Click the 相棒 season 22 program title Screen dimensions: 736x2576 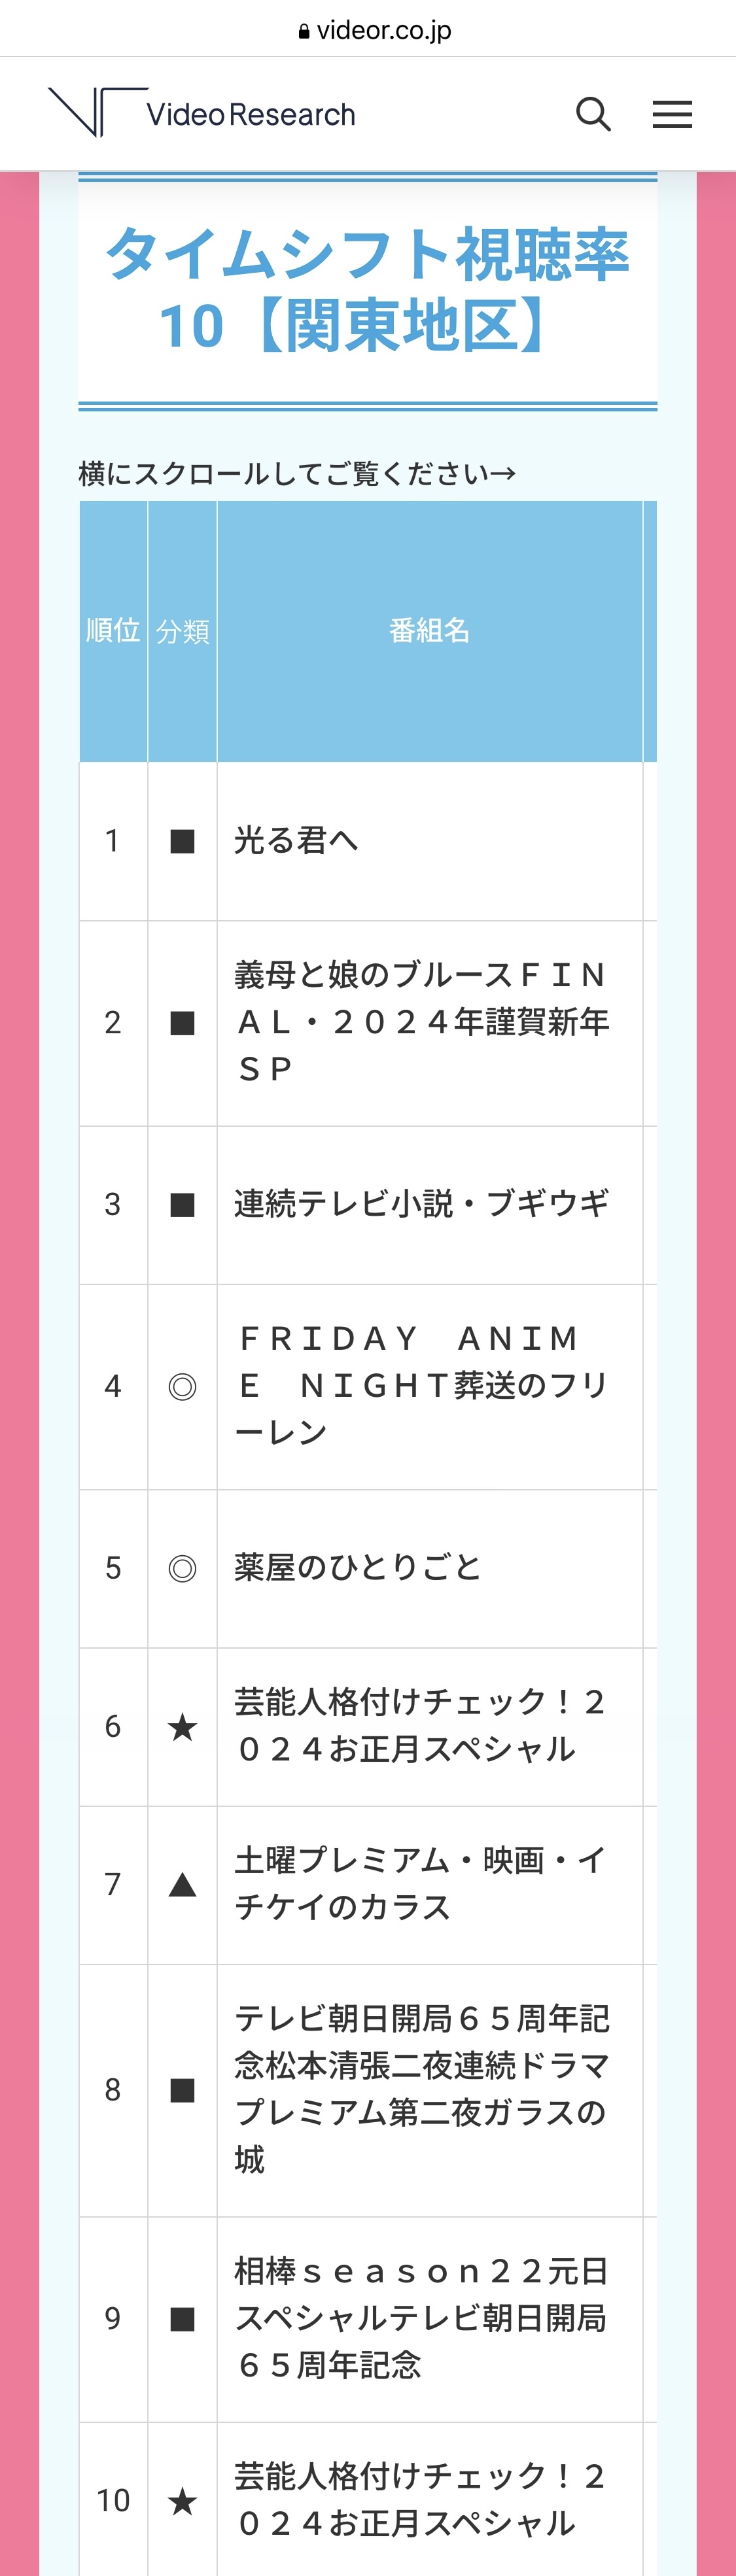pyautogui.click(x=421, y=2318)
